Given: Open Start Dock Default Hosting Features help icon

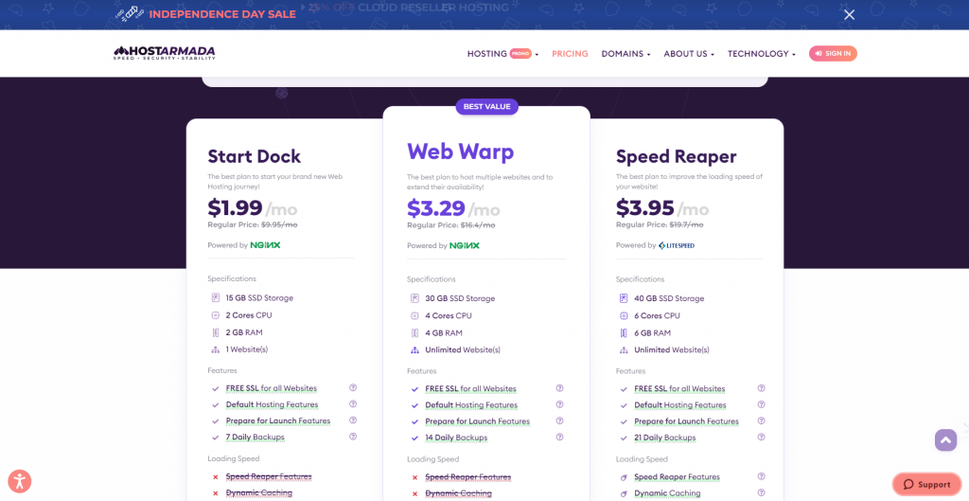Looking at the screenshot, I should coord(353,403).
